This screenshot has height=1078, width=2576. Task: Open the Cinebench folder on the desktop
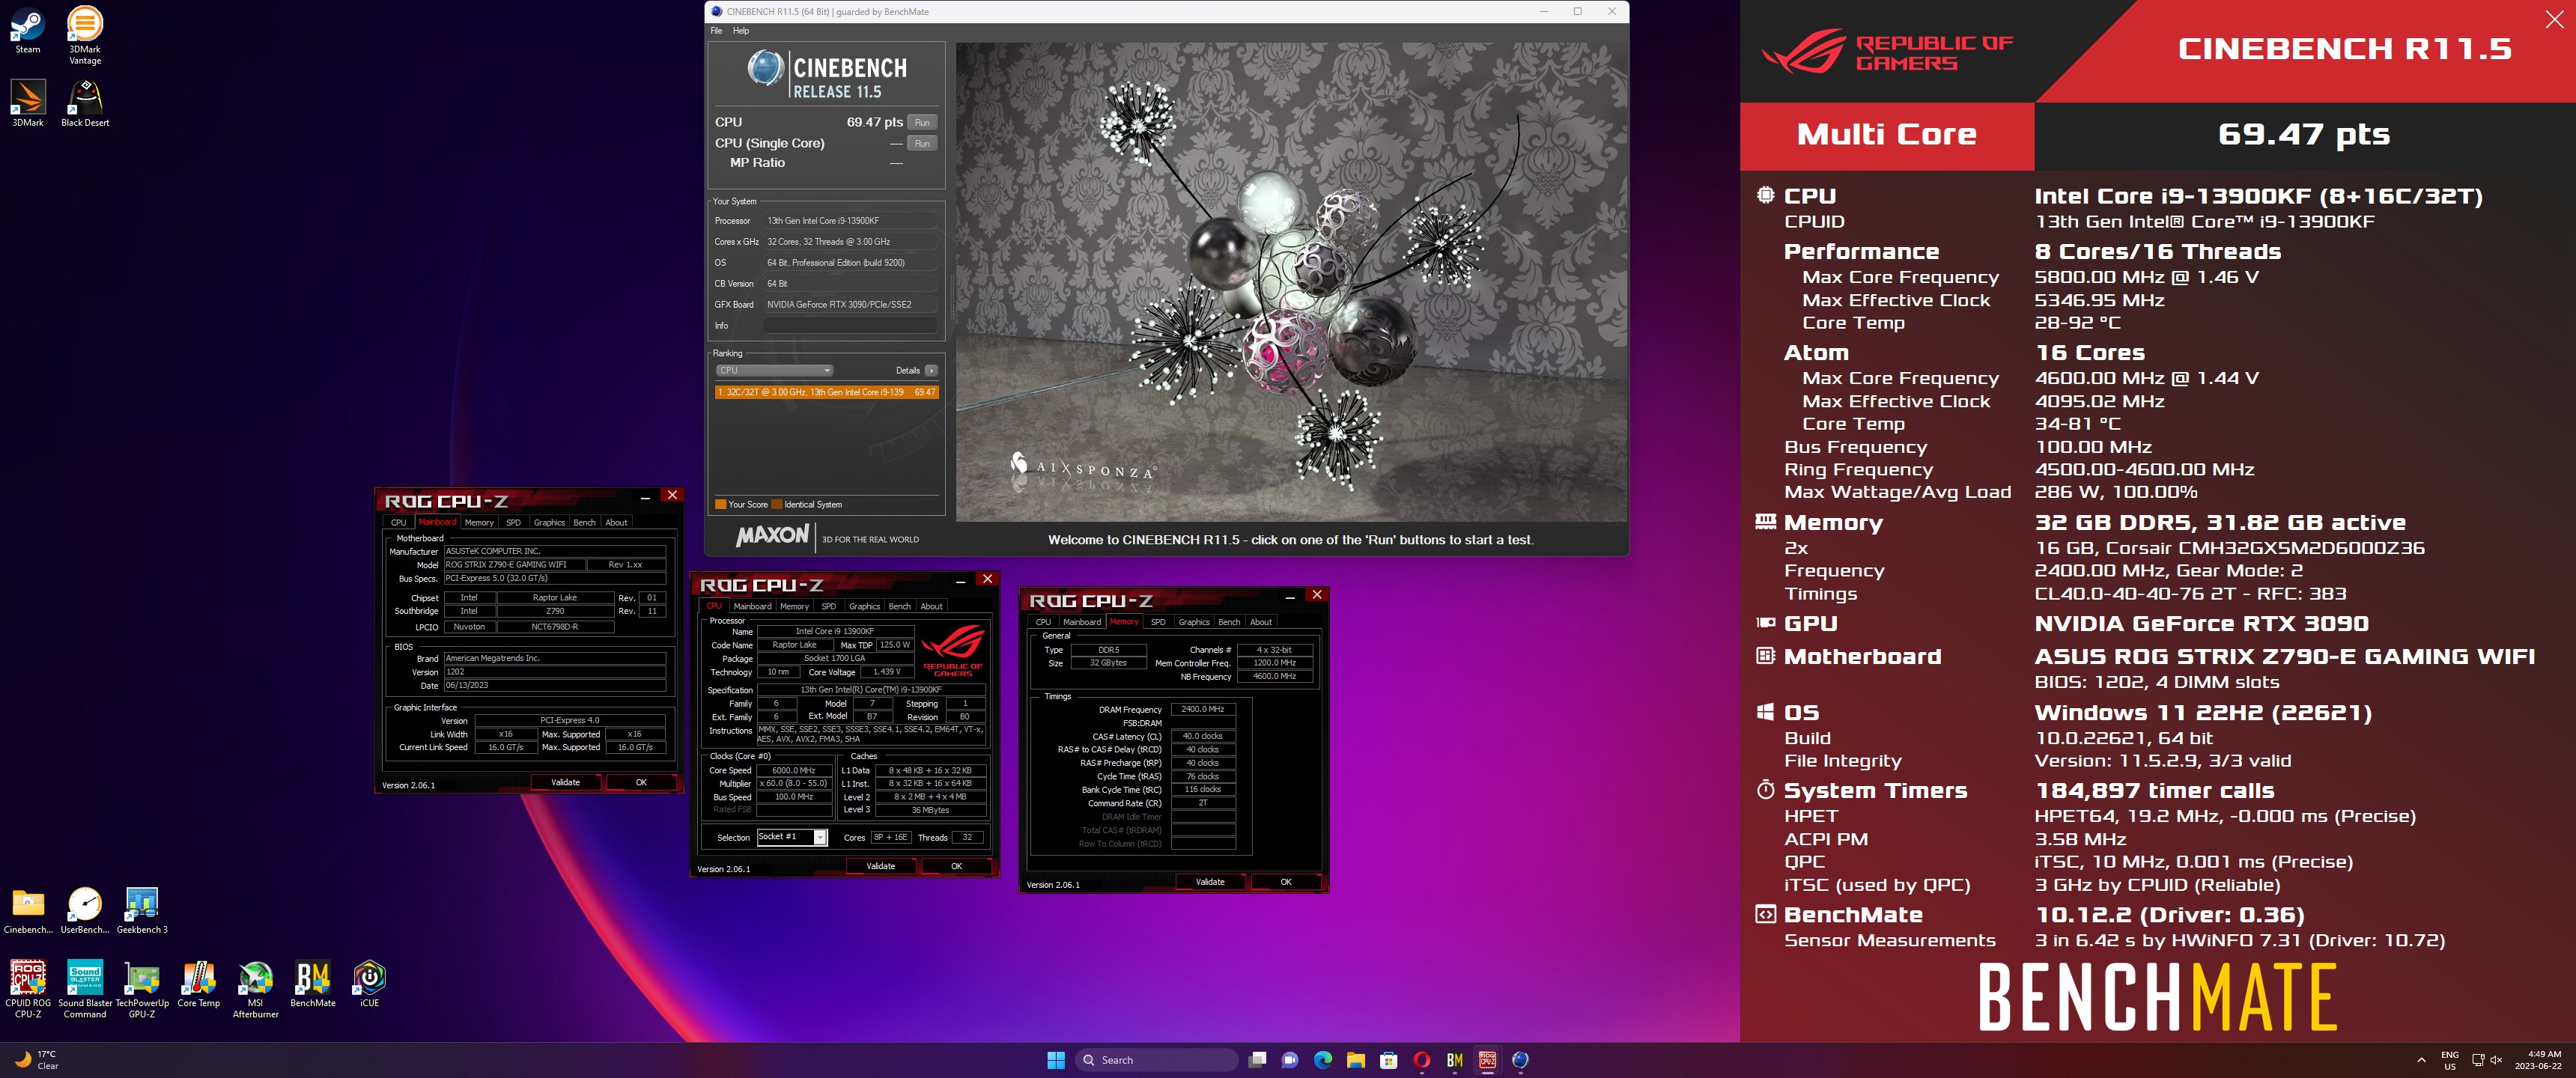[28, 911]
